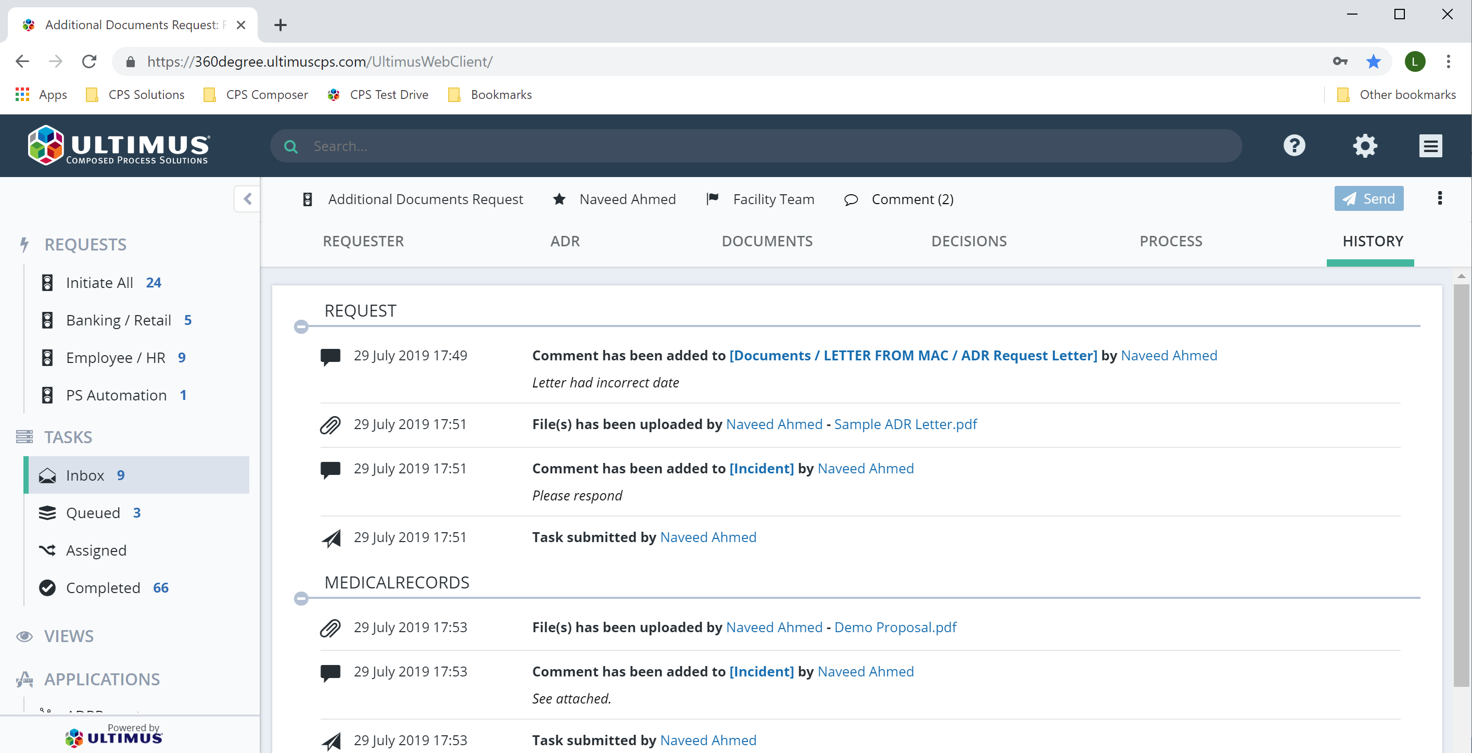This screenshot has height=753, width=1472.
Task: Select the HISTORY tab
Action: coord(1373,241)
